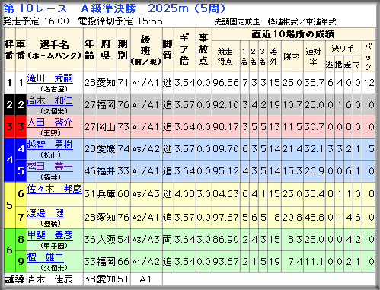Click pacer name 青木 佳辰 in 誘導 row
380x290 pixels.
pos(50,279)
